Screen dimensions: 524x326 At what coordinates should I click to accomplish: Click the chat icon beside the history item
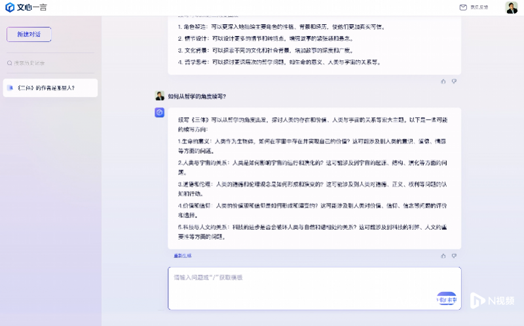(10, 88)
